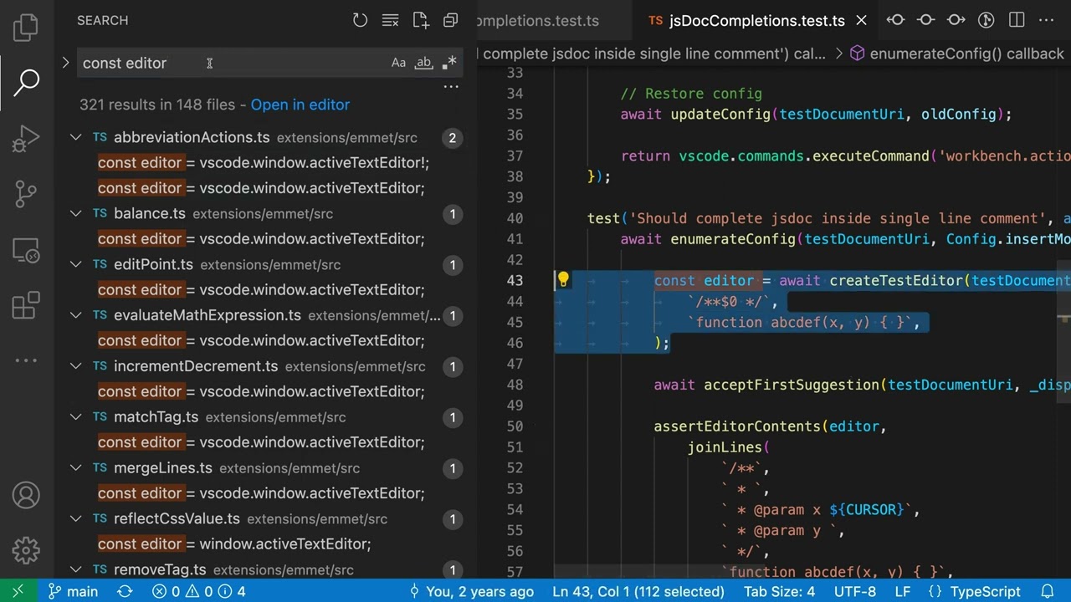Collapse abbreviationActions.ts results

click(x=75, y=137)
